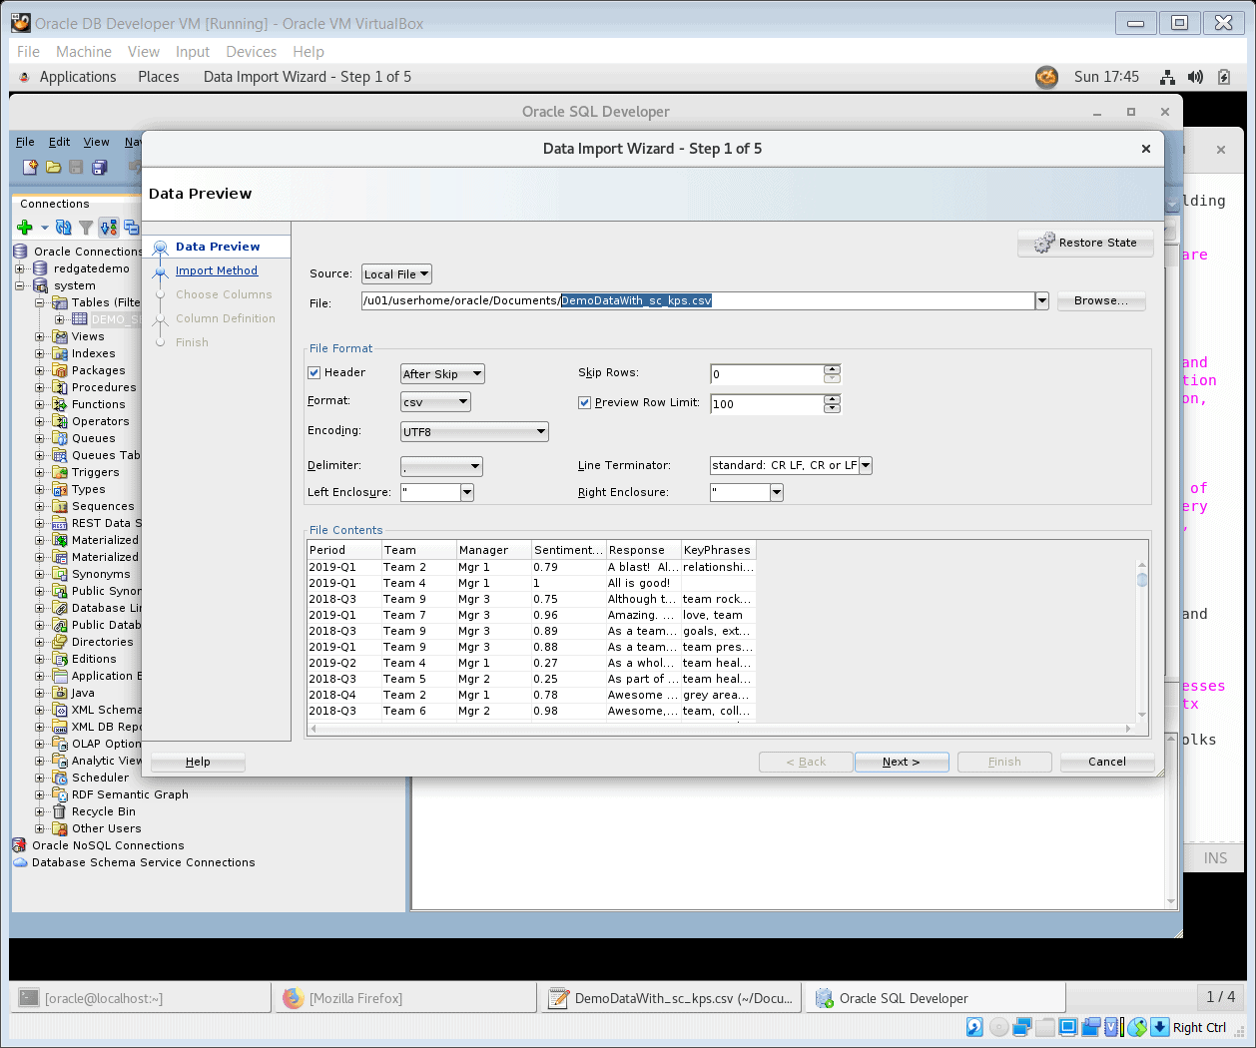1256x1048 pixels.
Task: Toggle the Header checkbox
Action: [x=314, y=372]
